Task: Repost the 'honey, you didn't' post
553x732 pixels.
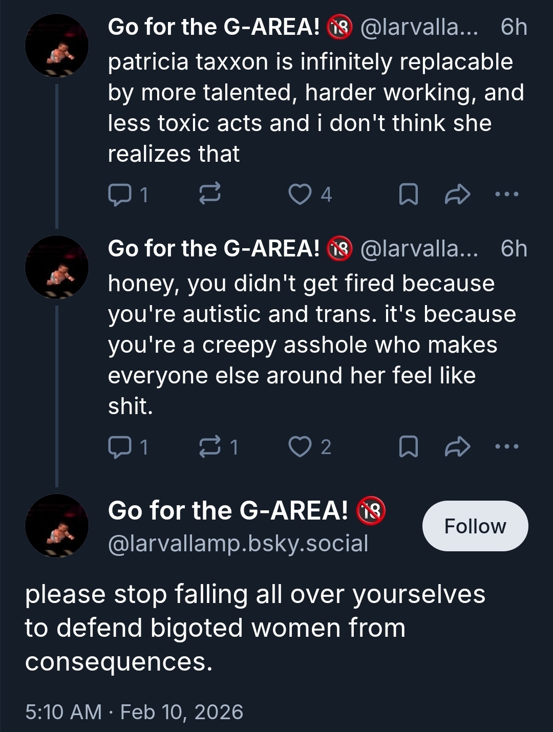Action: (209, 446)
